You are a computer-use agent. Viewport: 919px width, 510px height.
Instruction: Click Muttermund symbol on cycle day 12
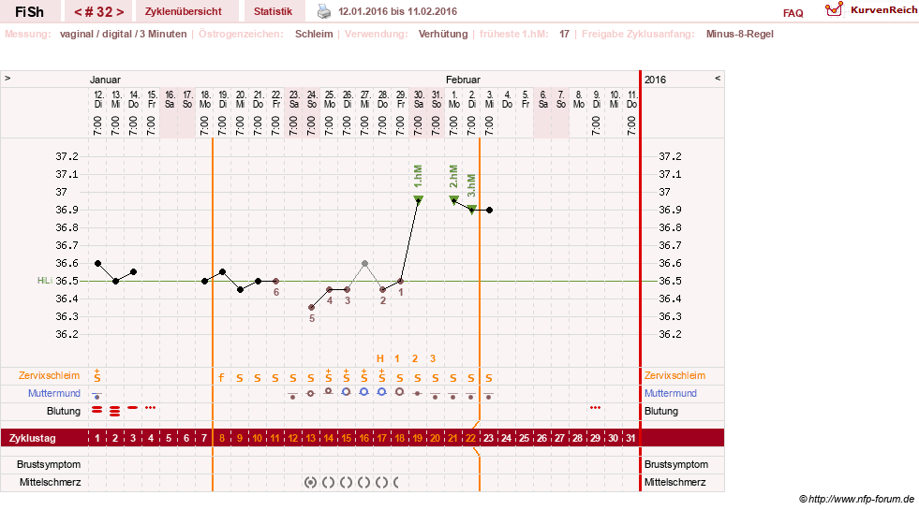292,395
